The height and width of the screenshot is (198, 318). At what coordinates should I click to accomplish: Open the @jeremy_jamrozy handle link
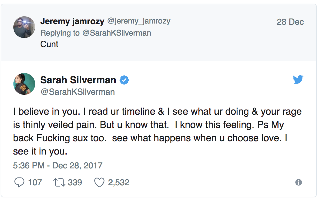tap(139, 21)
